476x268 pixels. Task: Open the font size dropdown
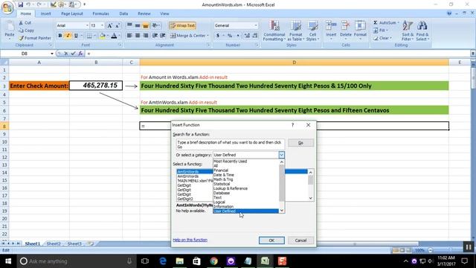(x=102, y=25)
